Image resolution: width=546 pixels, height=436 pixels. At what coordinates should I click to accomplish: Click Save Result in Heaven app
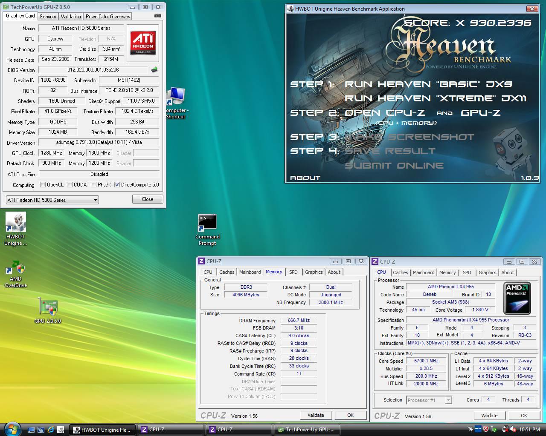[390, 151]
